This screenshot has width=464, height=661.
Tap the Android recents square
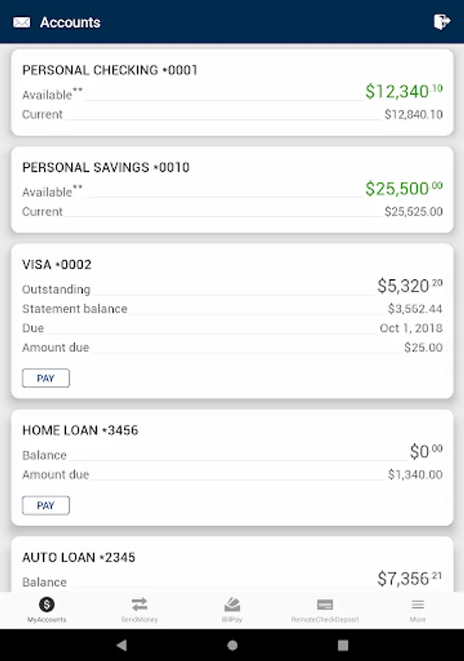click(x=343, y=646)
